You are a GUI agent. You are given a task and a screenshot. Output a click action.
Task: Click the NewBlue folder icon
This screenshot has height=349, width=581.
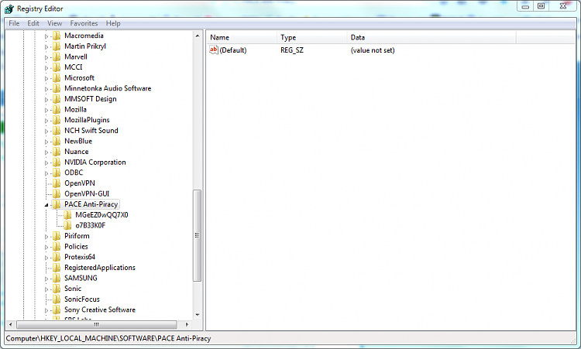click(57, 142)
